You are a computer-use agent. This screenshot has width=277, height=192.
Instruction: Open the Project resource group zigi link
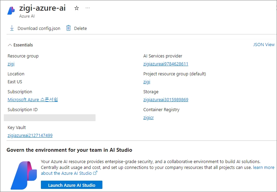[147, 82]
